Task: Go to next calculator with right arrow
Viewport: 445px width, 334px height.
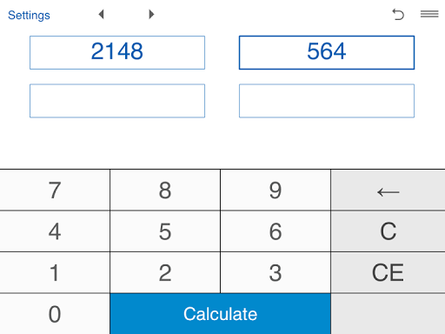Action: click(151, 14)
